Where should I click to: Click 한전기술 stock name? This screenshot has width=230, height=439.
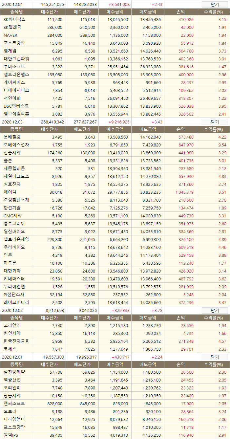12,208
